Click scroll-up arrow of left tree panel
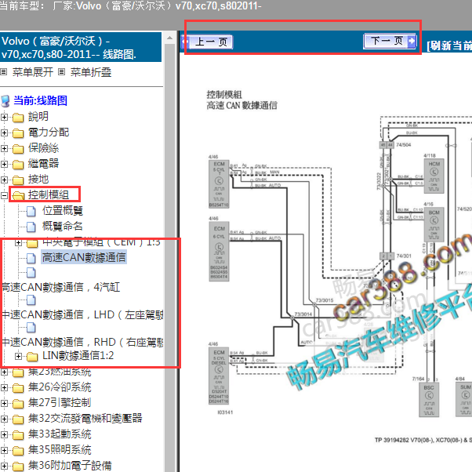This screenshot has height=472, width=472. pos(170,38)
